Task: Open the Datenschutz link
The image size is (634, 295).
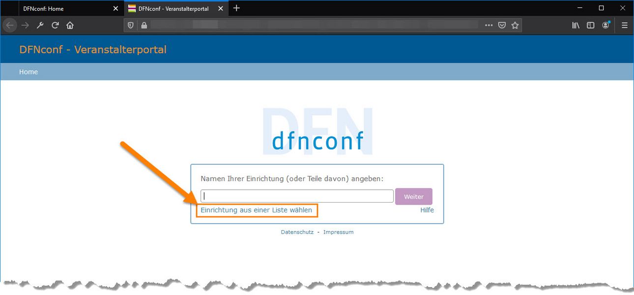Action: point(297,232)
